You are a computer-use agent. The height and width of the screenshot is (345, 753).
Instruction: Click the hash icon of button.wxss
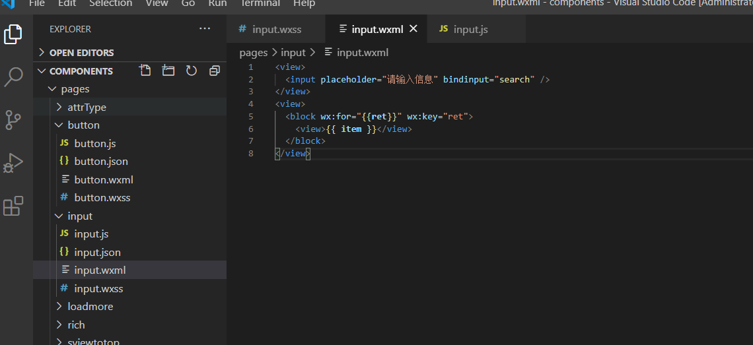point(64,197)
